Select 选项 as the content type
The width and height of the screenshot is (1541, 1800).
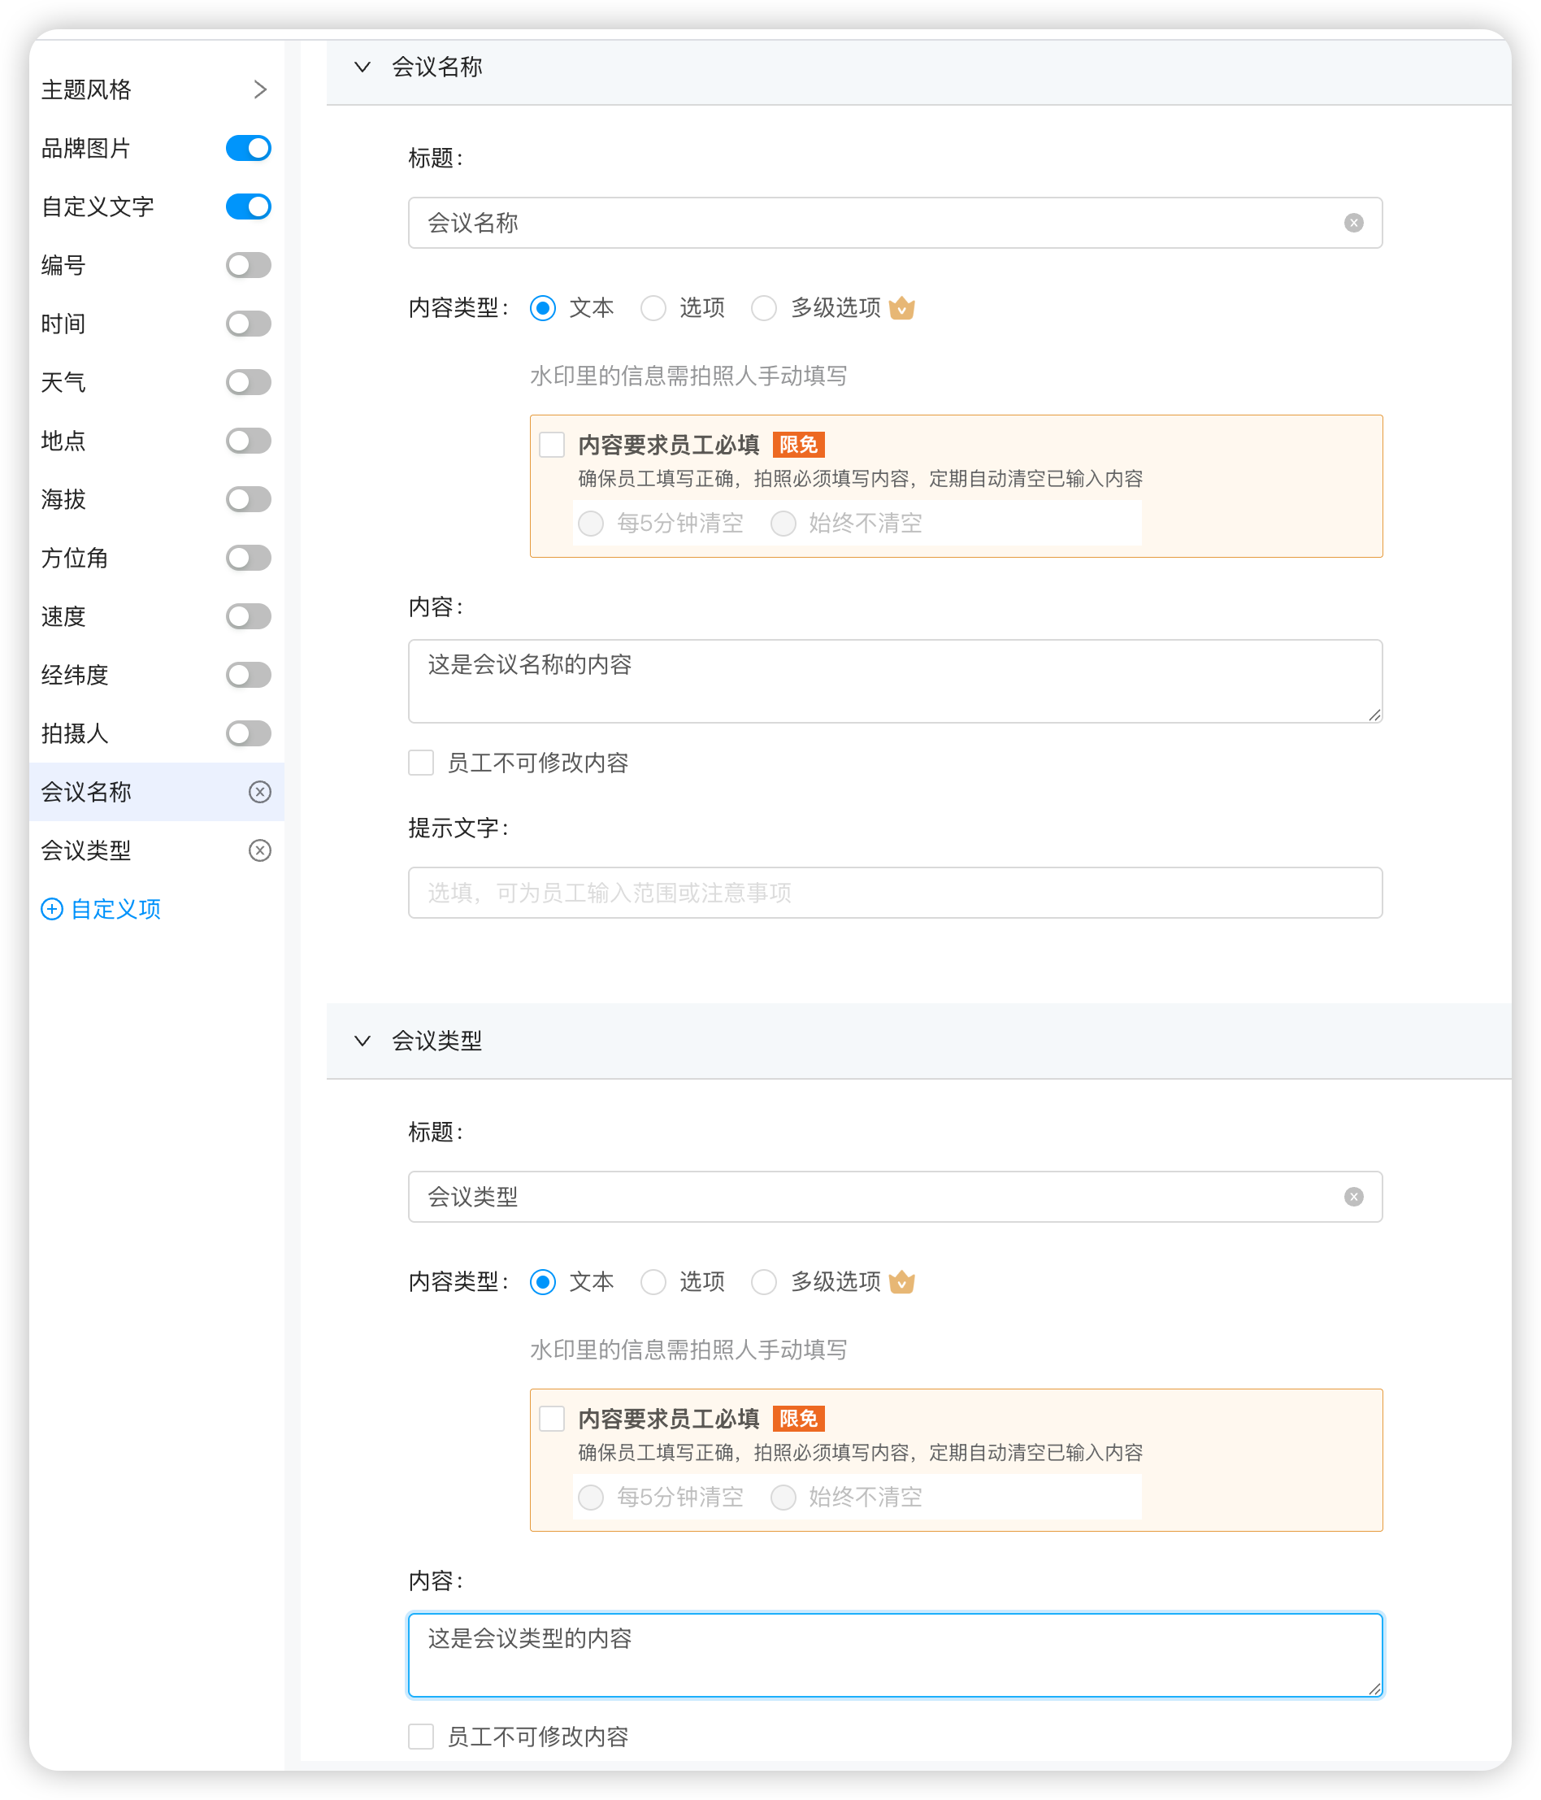pyautogui.click(x=653, y=307)
